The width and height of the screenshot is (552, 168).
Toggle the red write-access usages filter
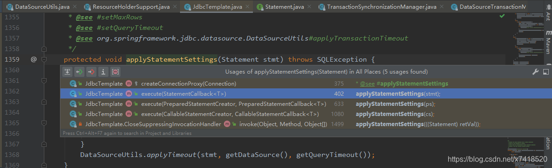click(x=91, y=72)
